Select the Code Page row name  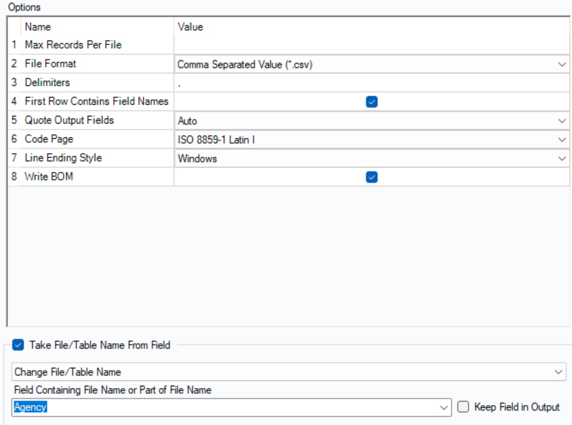coord(49,139)
